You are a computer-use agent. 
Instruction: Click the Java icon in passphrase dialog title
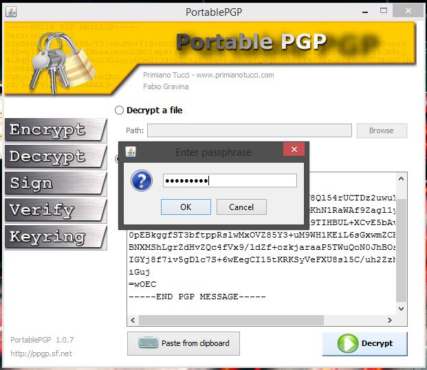click(x=131, y=152)
